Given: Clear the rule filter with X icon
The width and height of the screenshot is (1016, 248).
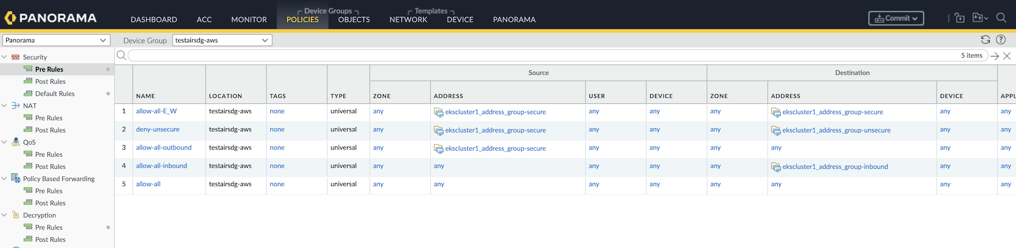Looking at the screenshot, I should (1007, 56).
